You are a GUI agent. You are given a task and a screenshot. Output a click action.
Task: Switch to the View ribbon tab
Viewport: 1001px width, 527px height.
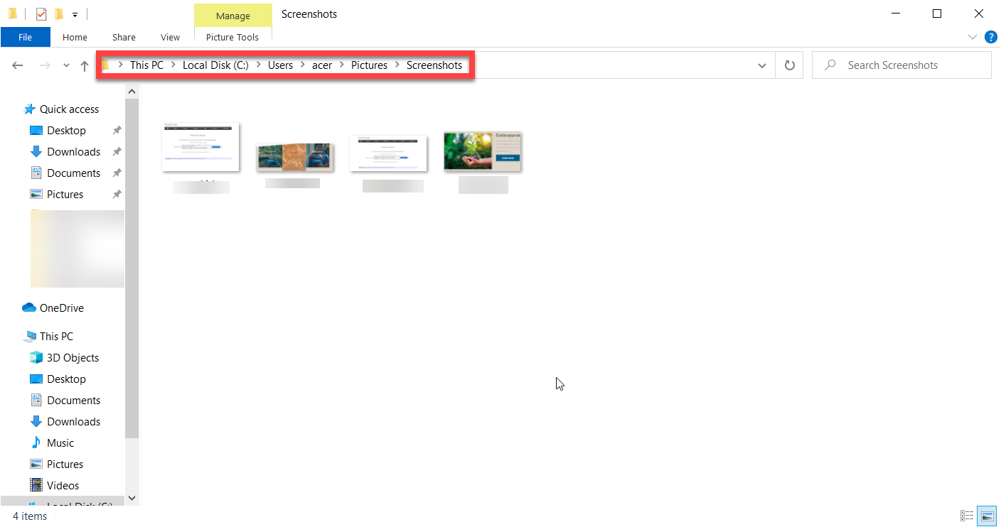[x=170, y=37]
